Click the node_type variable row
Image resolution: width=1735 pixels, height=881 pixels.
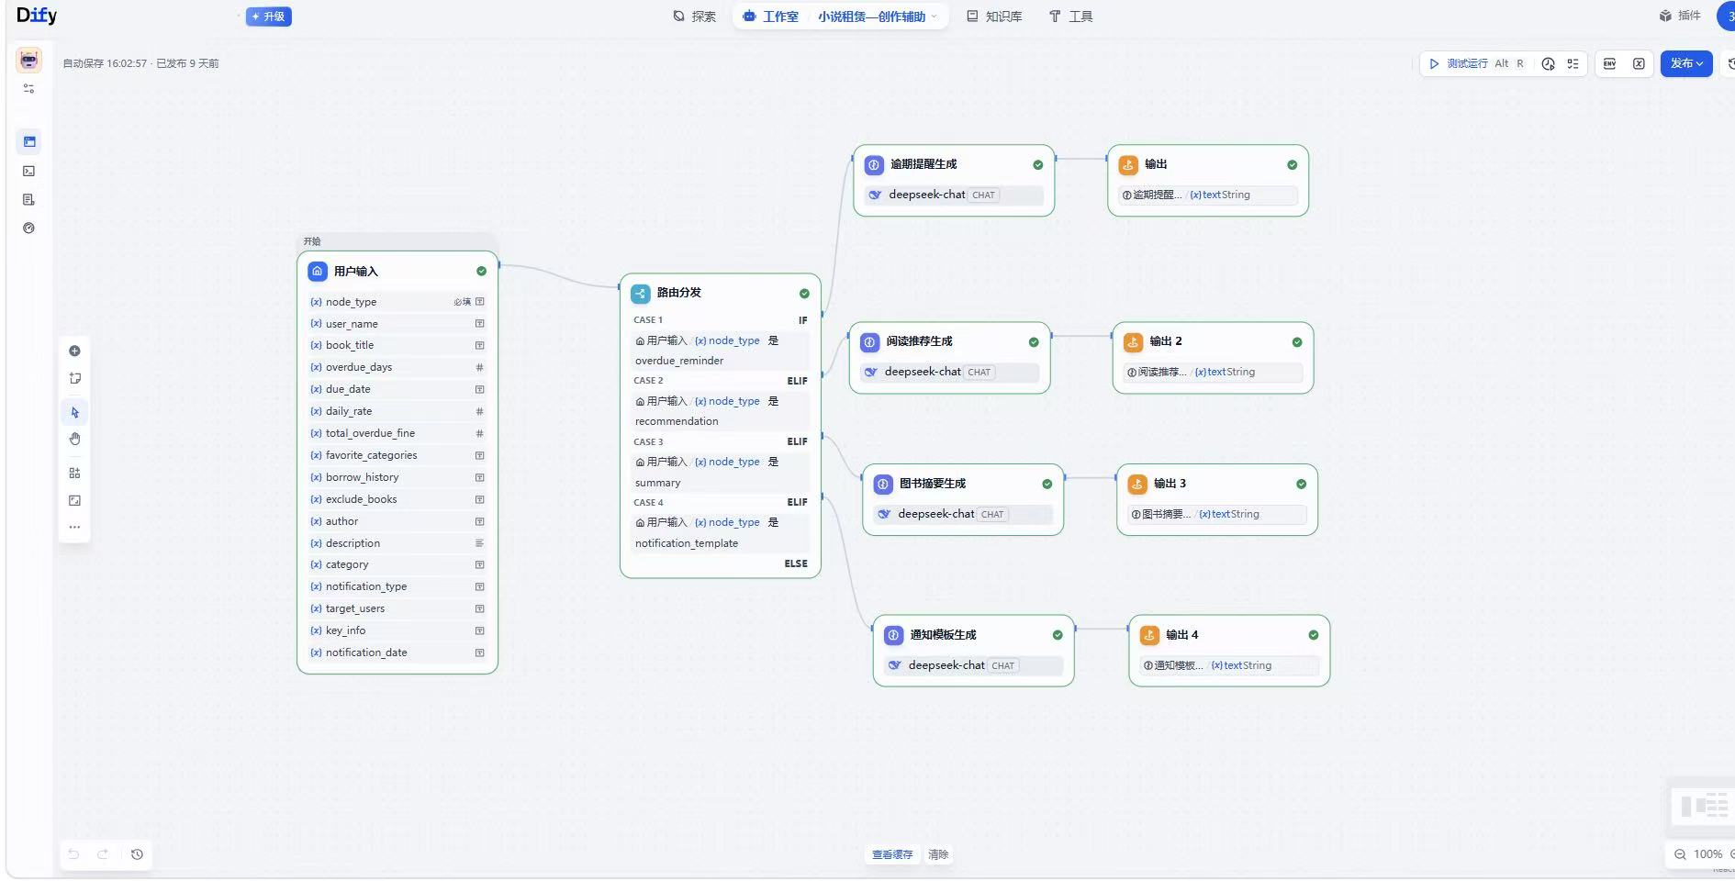[397, 302]
